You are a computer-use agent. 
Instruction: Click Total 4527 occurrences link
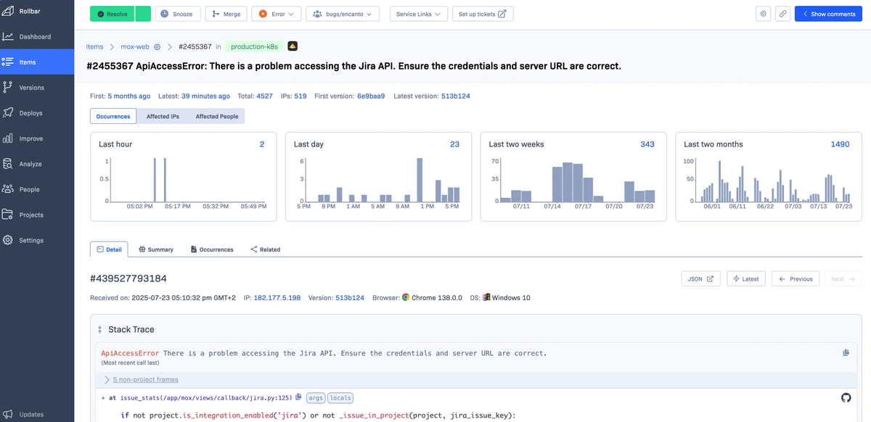[x=265, y=96]
